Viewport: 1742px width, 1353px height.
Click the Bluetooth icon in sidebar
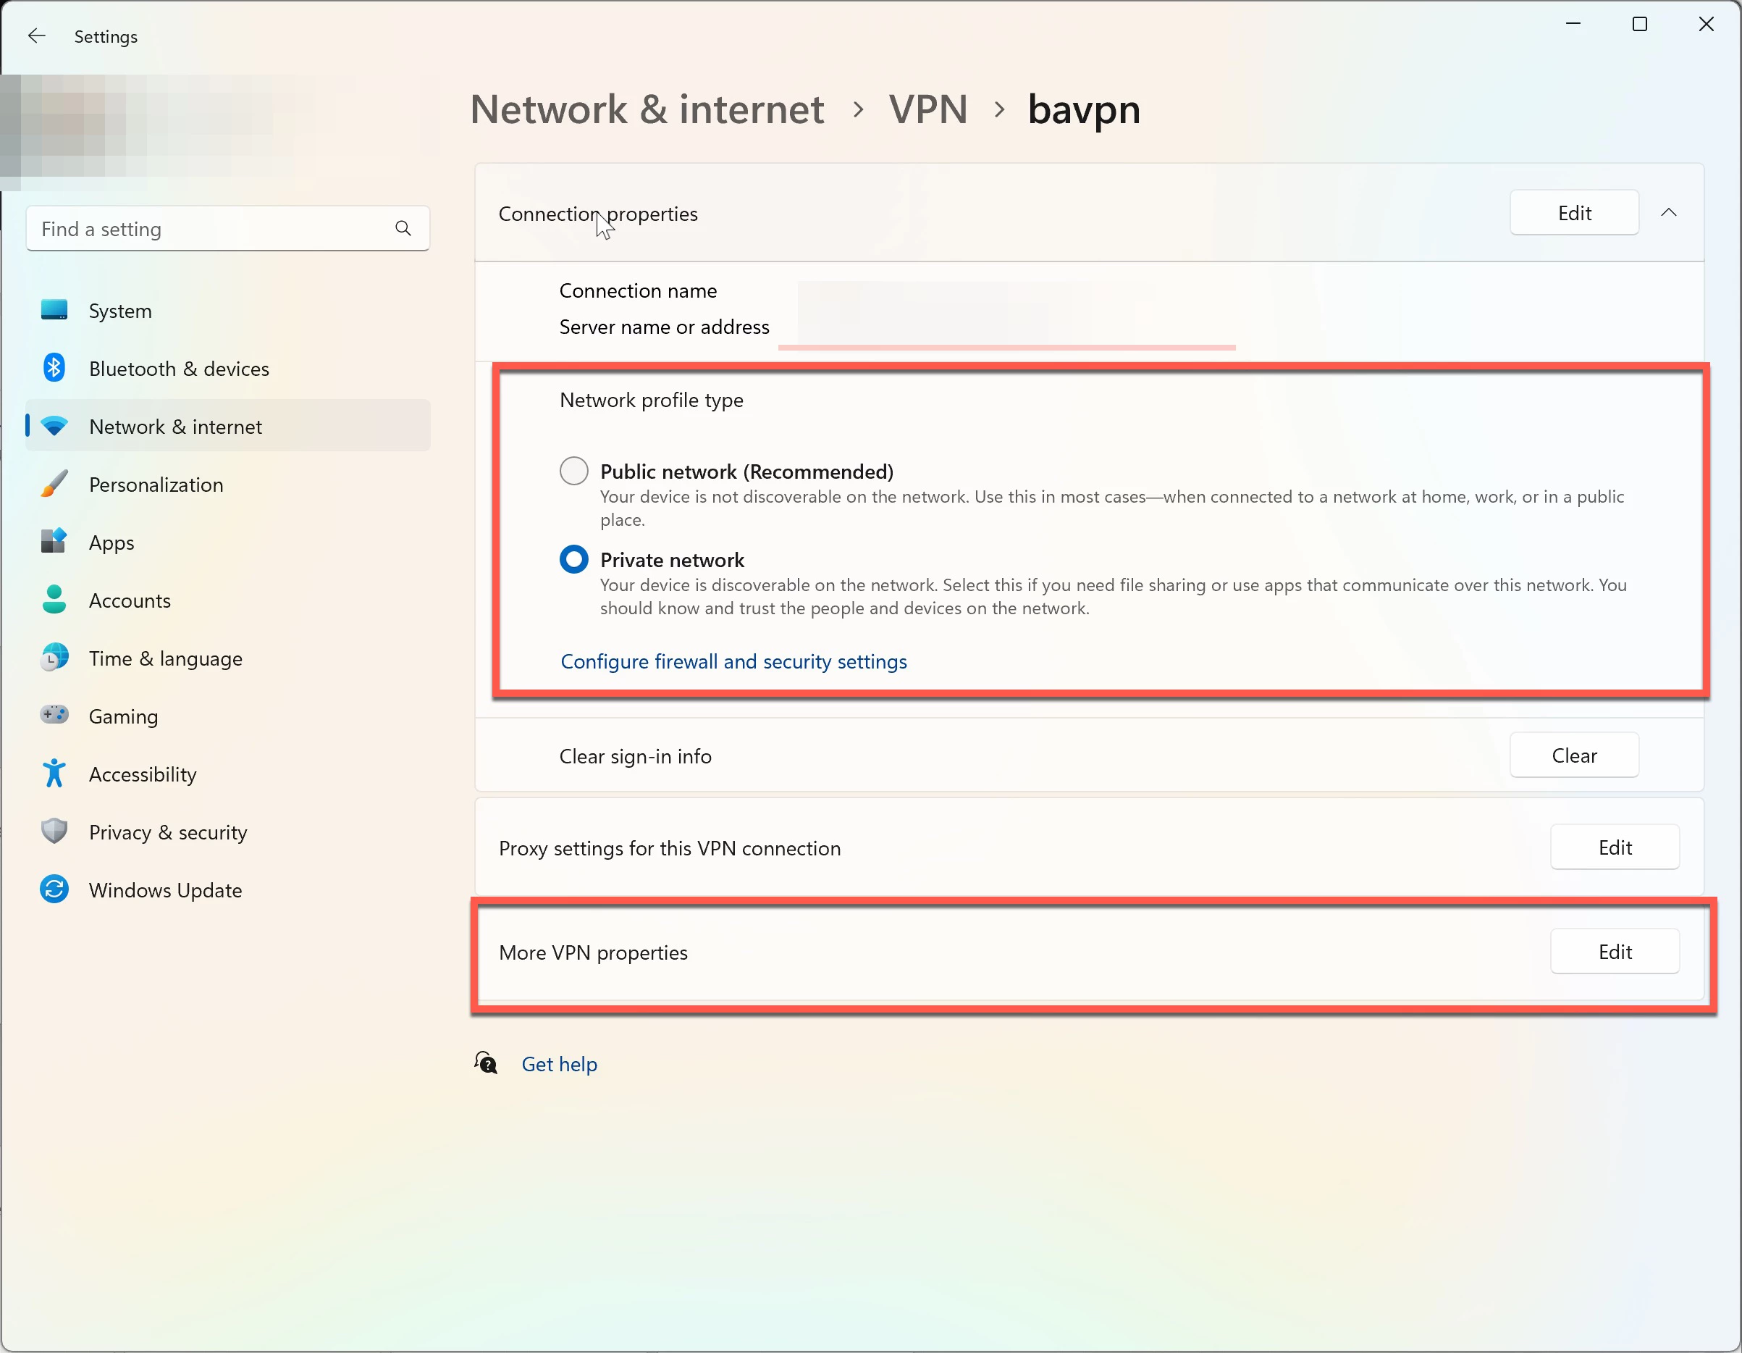[54, 368]
